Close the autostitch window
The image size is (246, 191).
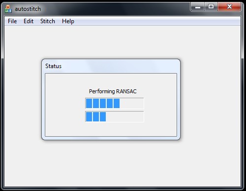click(229, 7)
